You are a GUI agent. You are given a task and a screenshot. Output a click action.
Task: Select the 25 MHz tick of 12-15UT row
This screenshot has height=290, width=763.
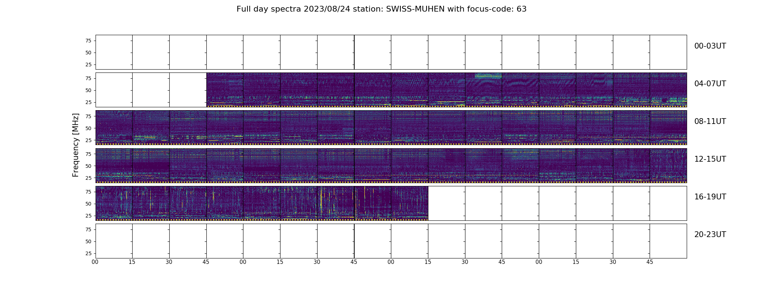click(x=88, y=178)
